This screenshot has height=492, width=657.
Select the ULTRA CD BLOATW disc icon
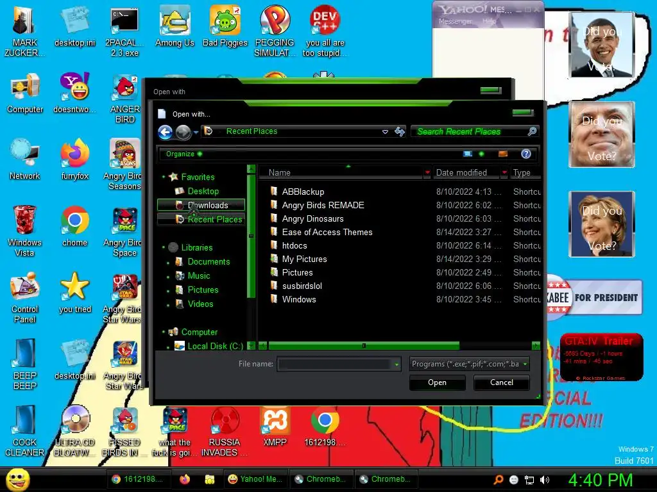[x=74, y=431]
